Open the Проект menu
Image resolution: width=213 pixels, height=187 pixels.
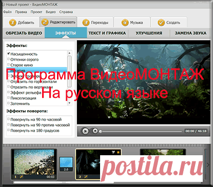pyautogui.click(x=36, y=12)
